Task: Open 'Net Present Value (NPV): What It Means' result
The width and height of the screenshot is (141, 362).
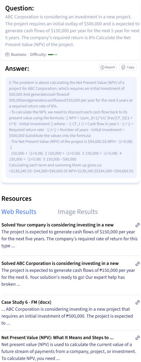Action: pyautogui.click(x=57, y=338)
